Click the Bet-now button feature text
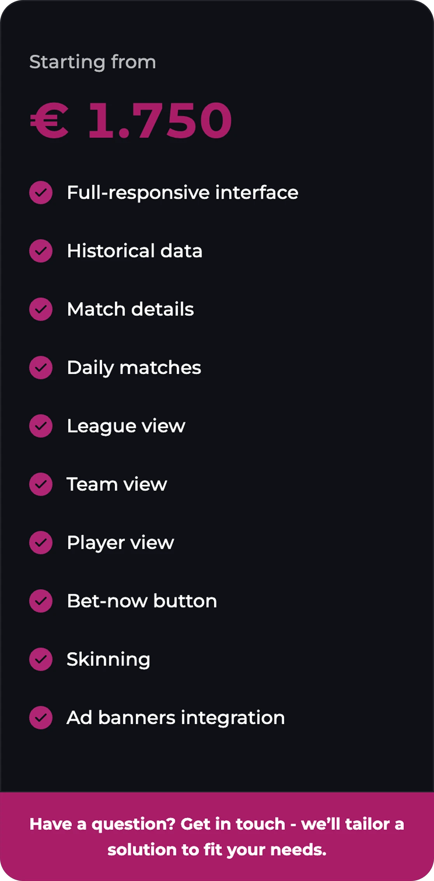 [x=142, y=601]
